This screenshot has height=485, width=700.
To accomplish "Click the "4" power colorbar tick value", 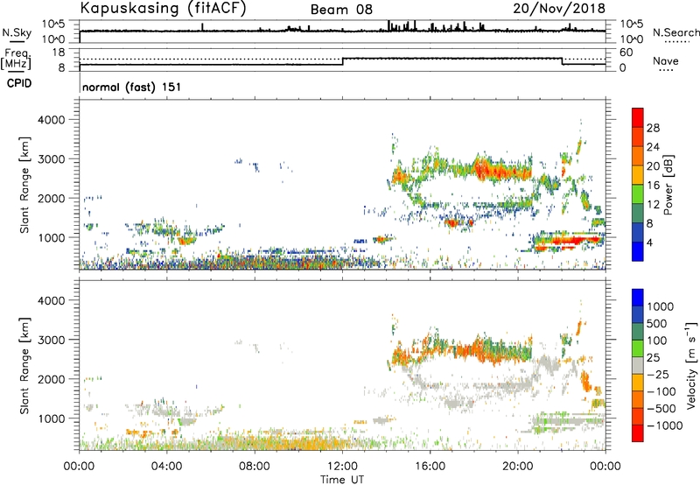I will tap(650, 242).
